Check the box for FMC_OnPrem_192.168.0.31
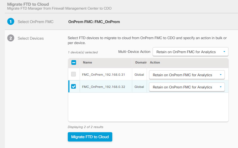The image size is (238, 148). click(x=73, y=74)
